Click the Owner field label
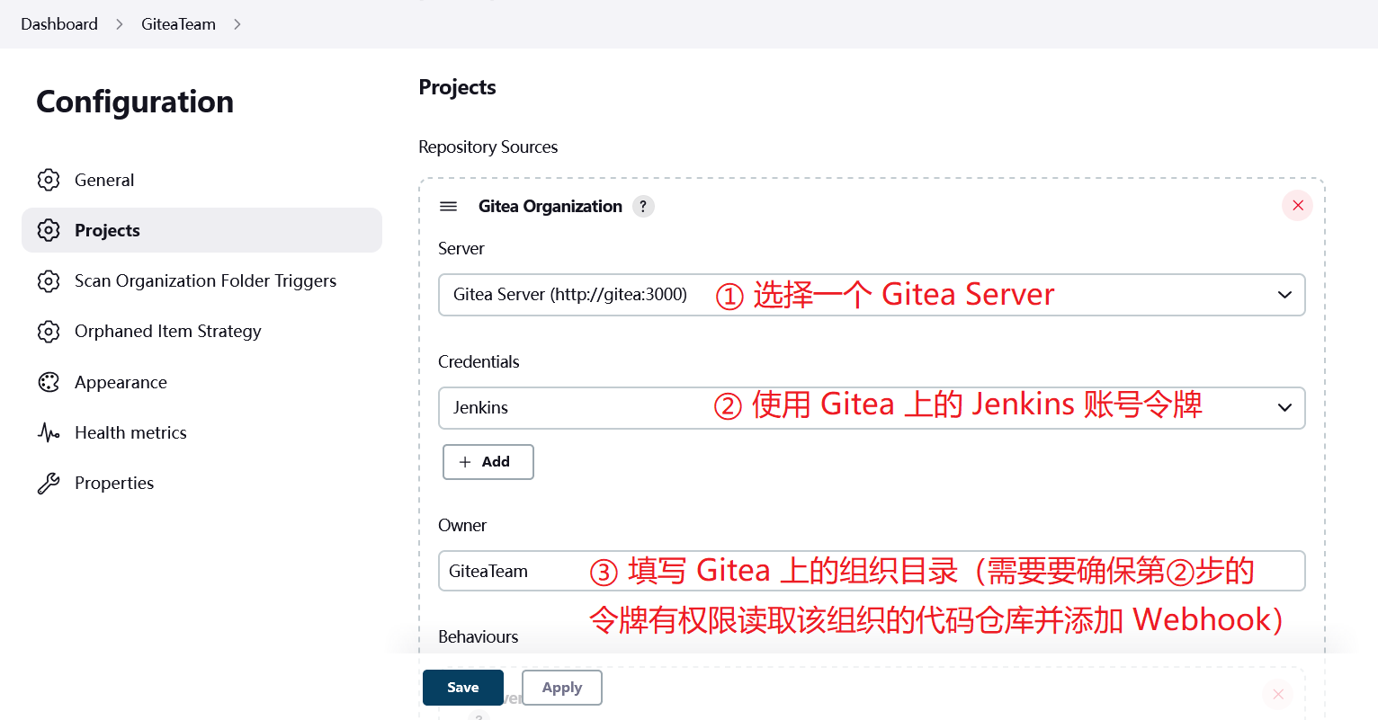This screenshot has width=1378, height=720. click(462, 525)
